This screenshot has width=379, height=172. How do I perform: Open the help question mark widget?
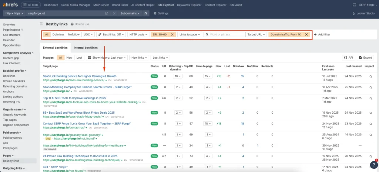tap(374, 165)
